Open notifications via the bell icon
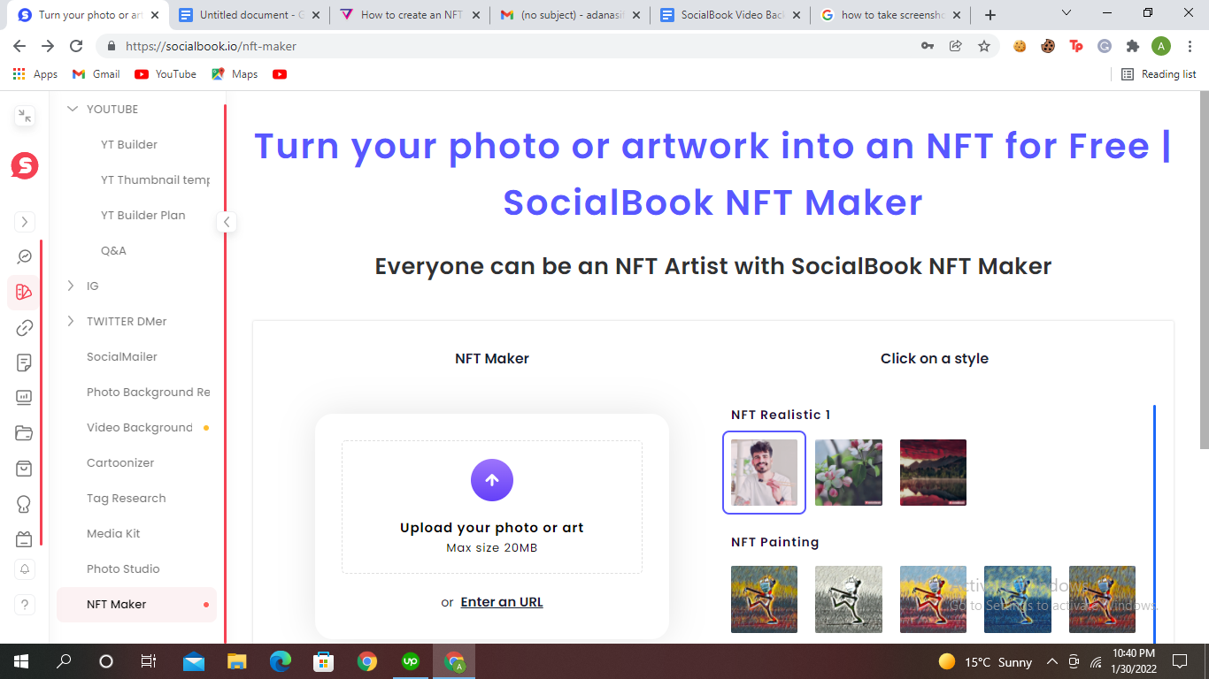Viewport: 1209px width, 679px height. click(25, 569)
